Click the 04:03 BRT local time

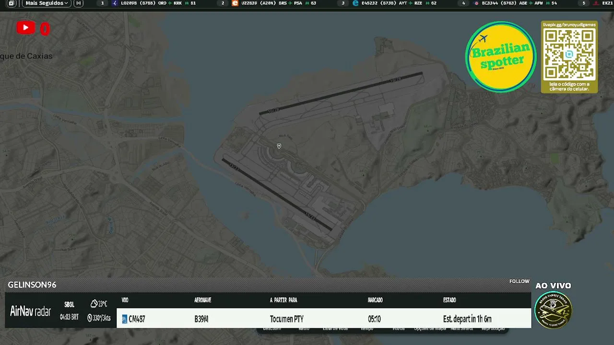(69, 317)
